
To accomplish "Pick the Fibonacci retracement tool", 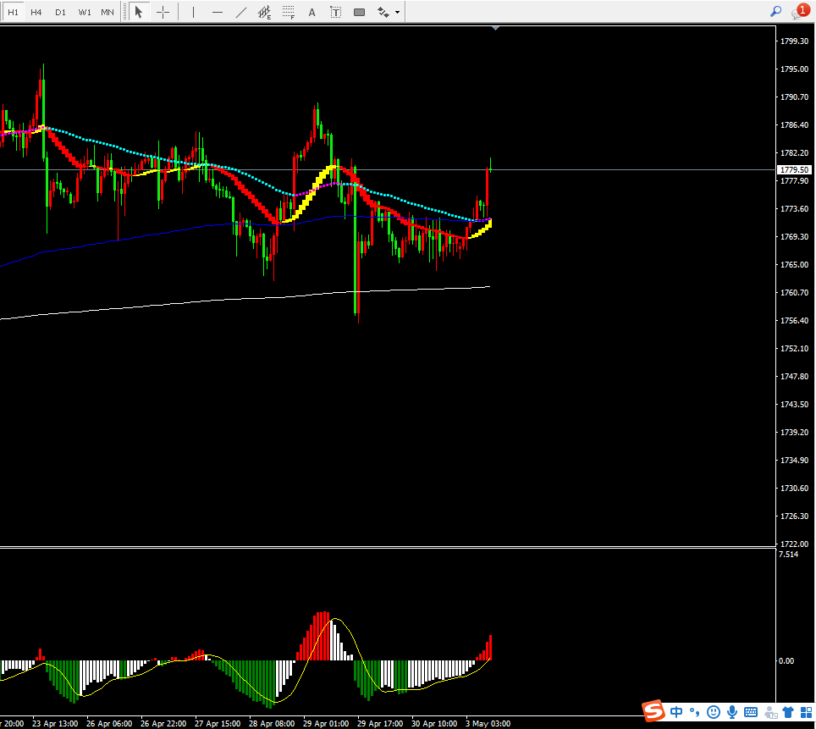I will tap(289, 12).
